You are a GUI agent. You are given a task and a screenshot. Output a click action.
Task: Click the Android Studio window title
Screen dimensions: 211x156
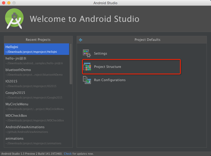(105, 3)
